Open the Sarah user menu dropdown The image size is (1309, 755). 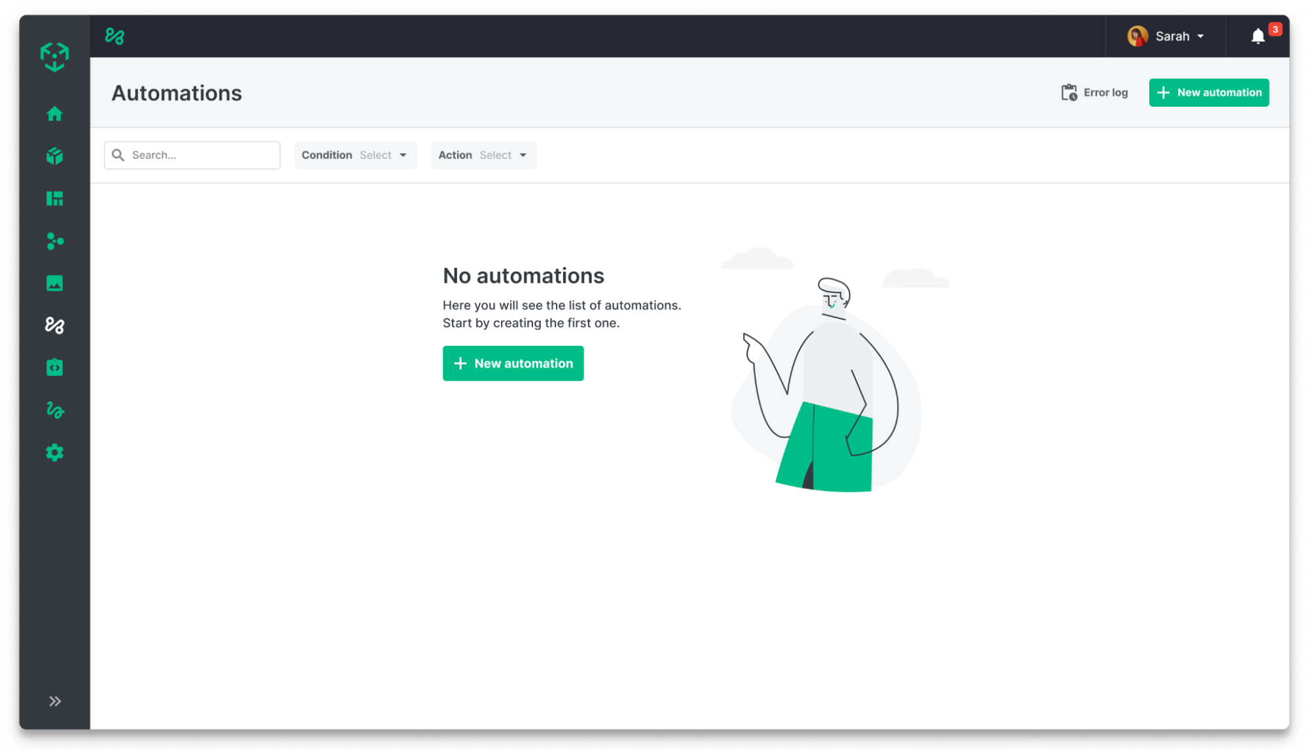tap(1166, 36)
